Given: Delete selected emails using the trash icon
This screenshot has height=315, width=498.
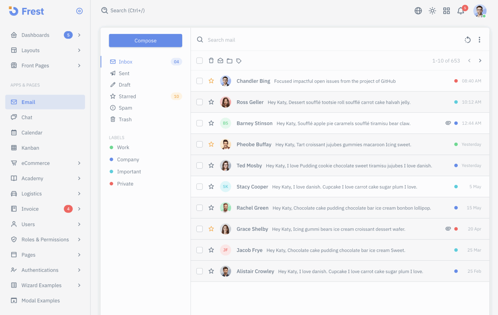Looking at the screenshot, I should 212,60.
